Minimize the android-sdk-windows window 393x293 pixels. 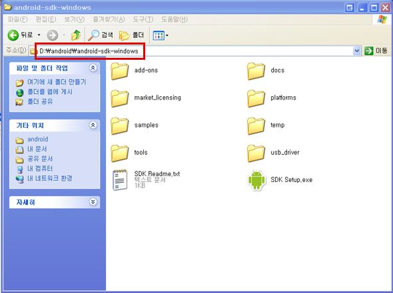362,8
